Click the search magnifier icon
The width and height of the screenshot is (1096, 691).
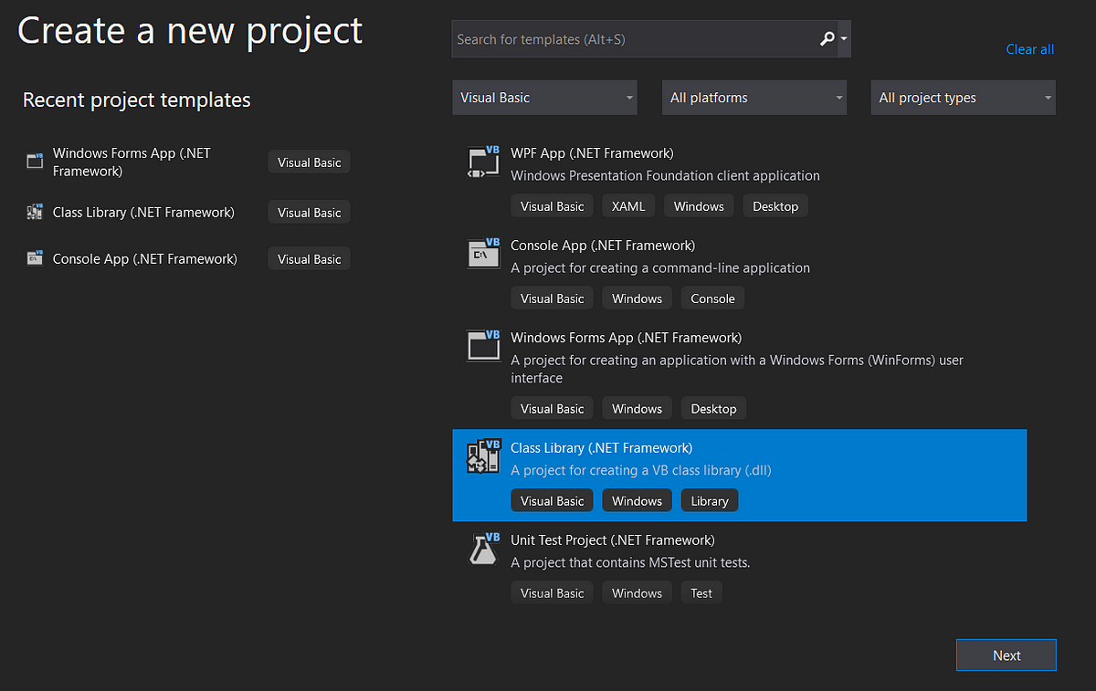[827, 39]
